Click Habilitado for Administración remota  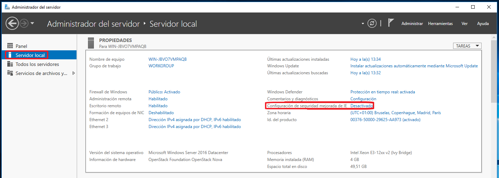click(x=158, y=99)
